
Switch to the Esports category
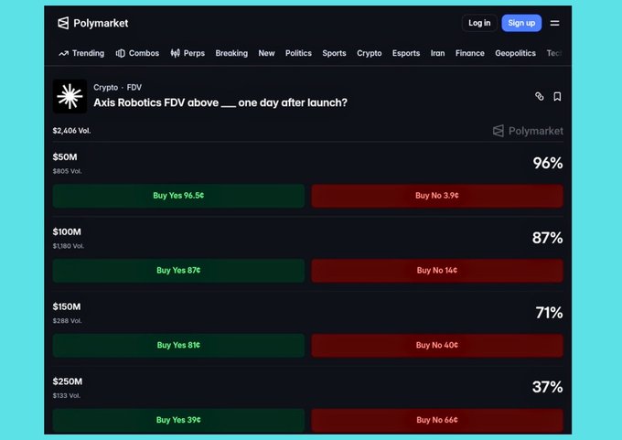click(406, 53)
